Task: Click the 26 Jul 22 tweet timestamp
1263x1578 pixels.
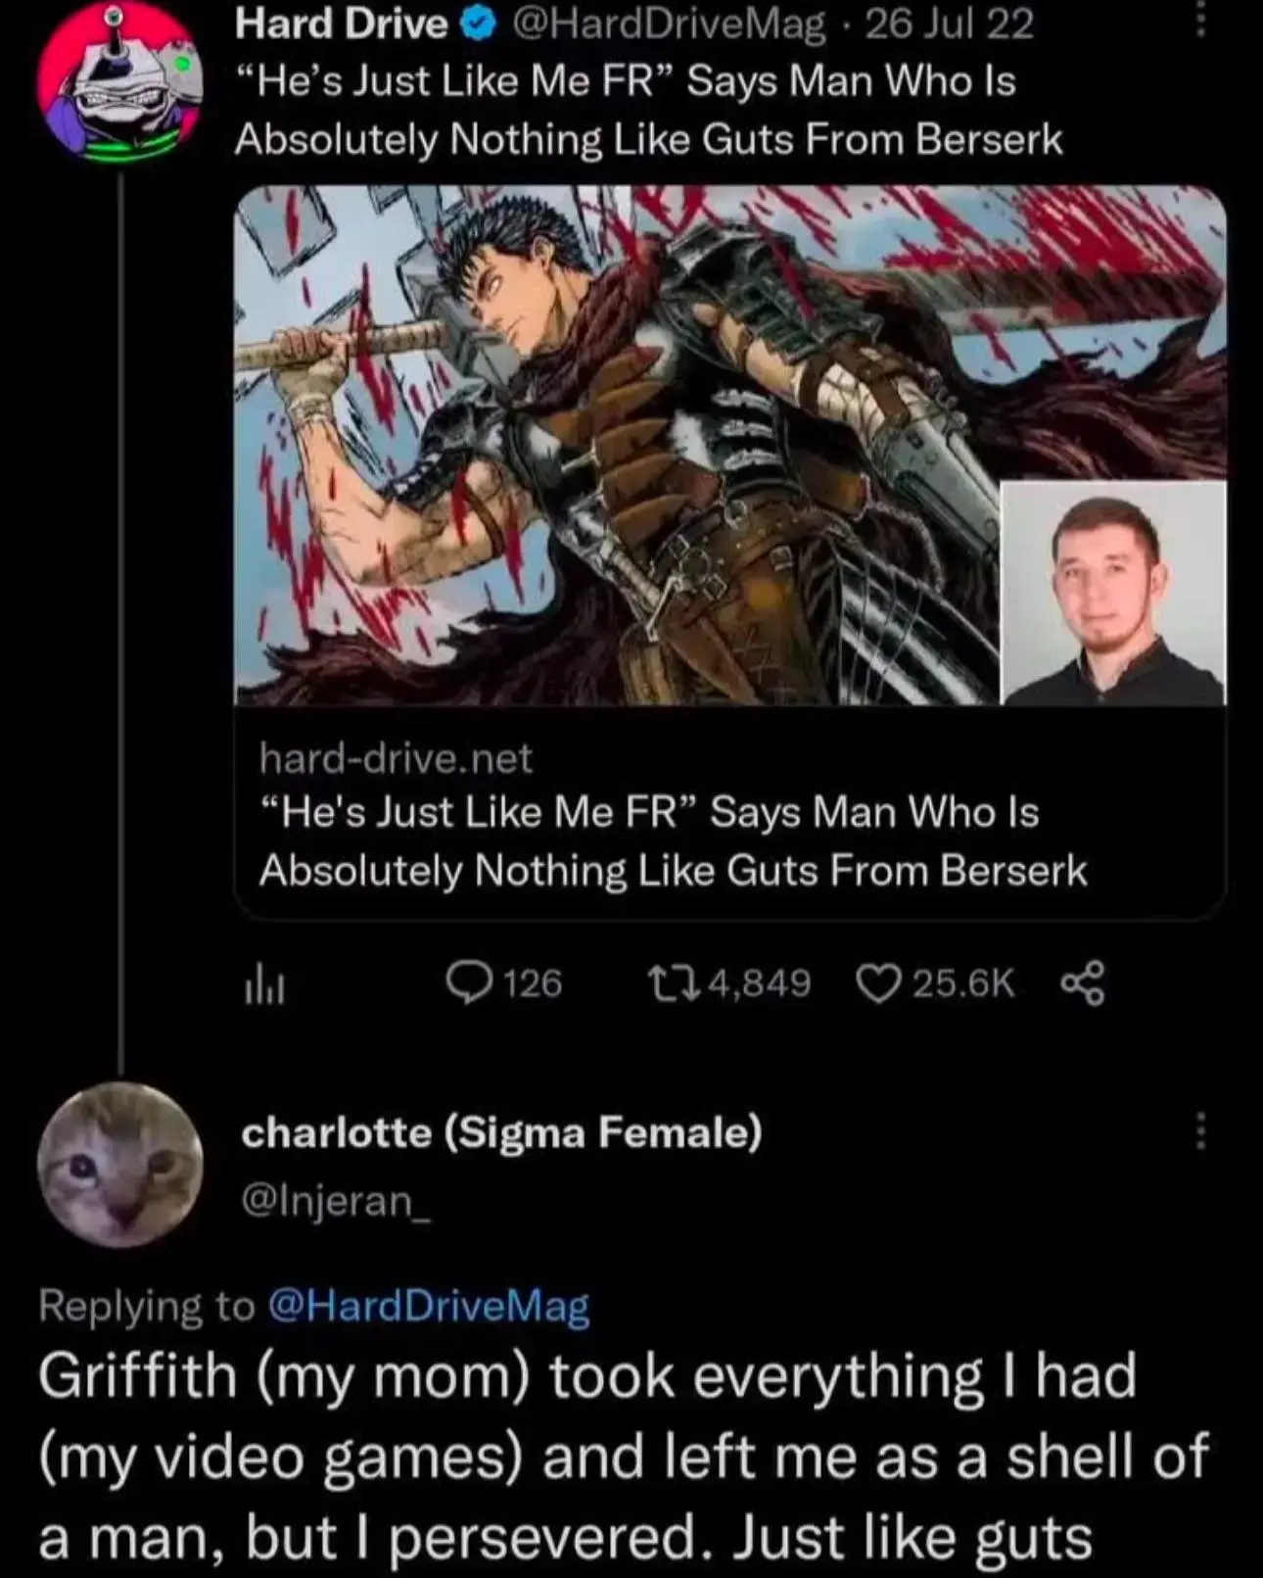Action: coord(950,24)
